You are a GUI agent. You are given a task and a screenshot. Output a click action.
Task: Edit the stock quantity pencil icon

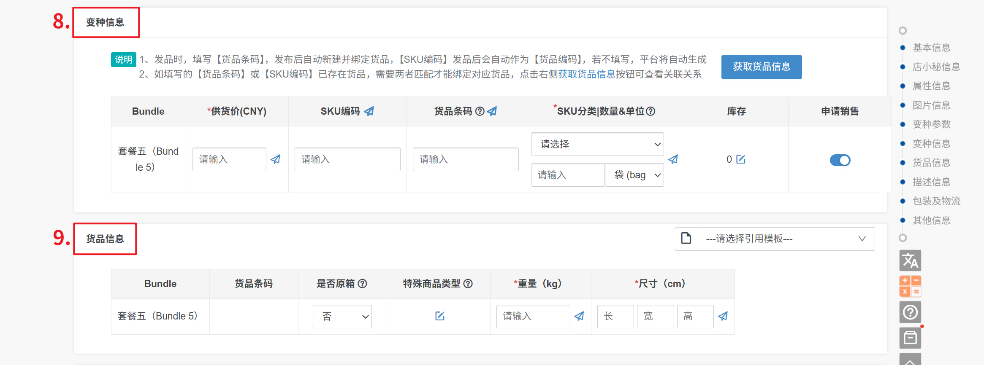[x=741, y=159]
